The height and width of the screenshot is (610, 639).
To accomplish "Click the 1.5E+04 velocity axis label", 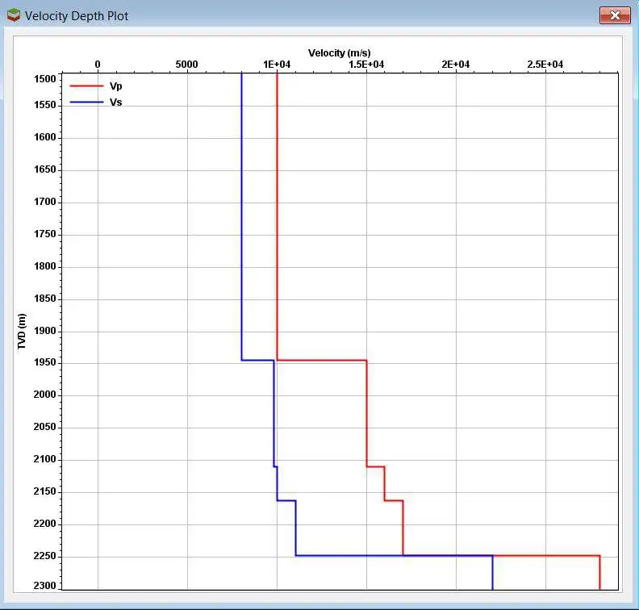I will 366,65.
